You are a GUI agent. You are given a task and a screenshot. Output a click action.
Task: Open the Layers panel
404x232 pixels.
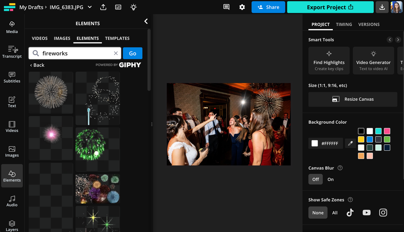click(12, 225)
